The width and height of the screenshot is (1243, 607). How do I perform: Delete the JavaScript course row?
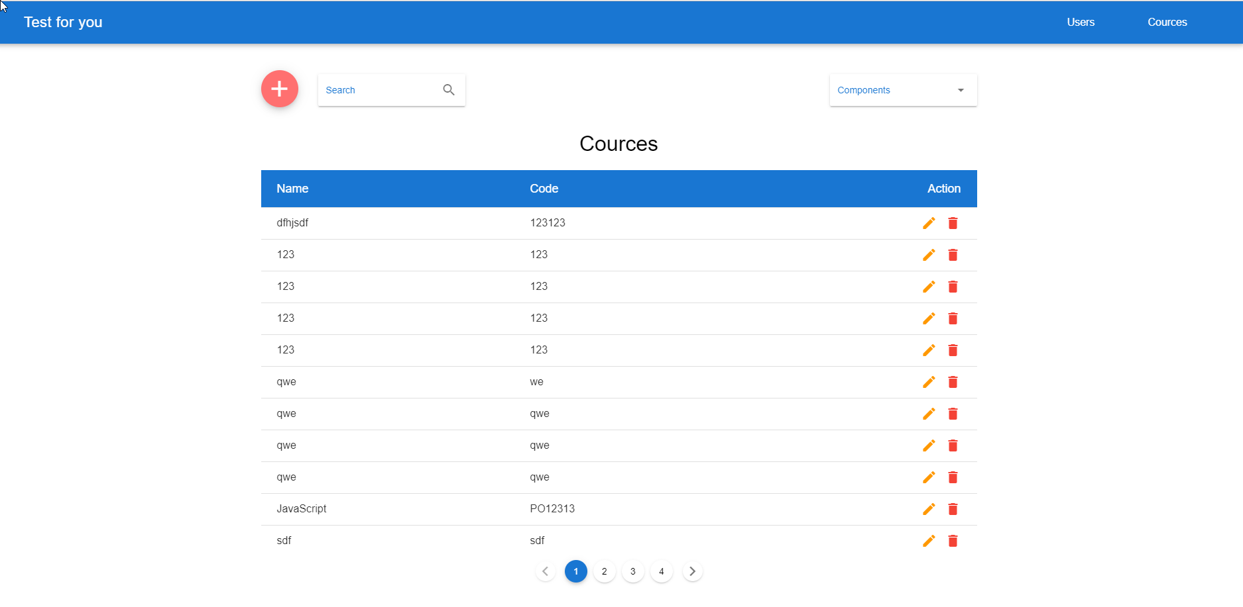(x=953, y=509)
